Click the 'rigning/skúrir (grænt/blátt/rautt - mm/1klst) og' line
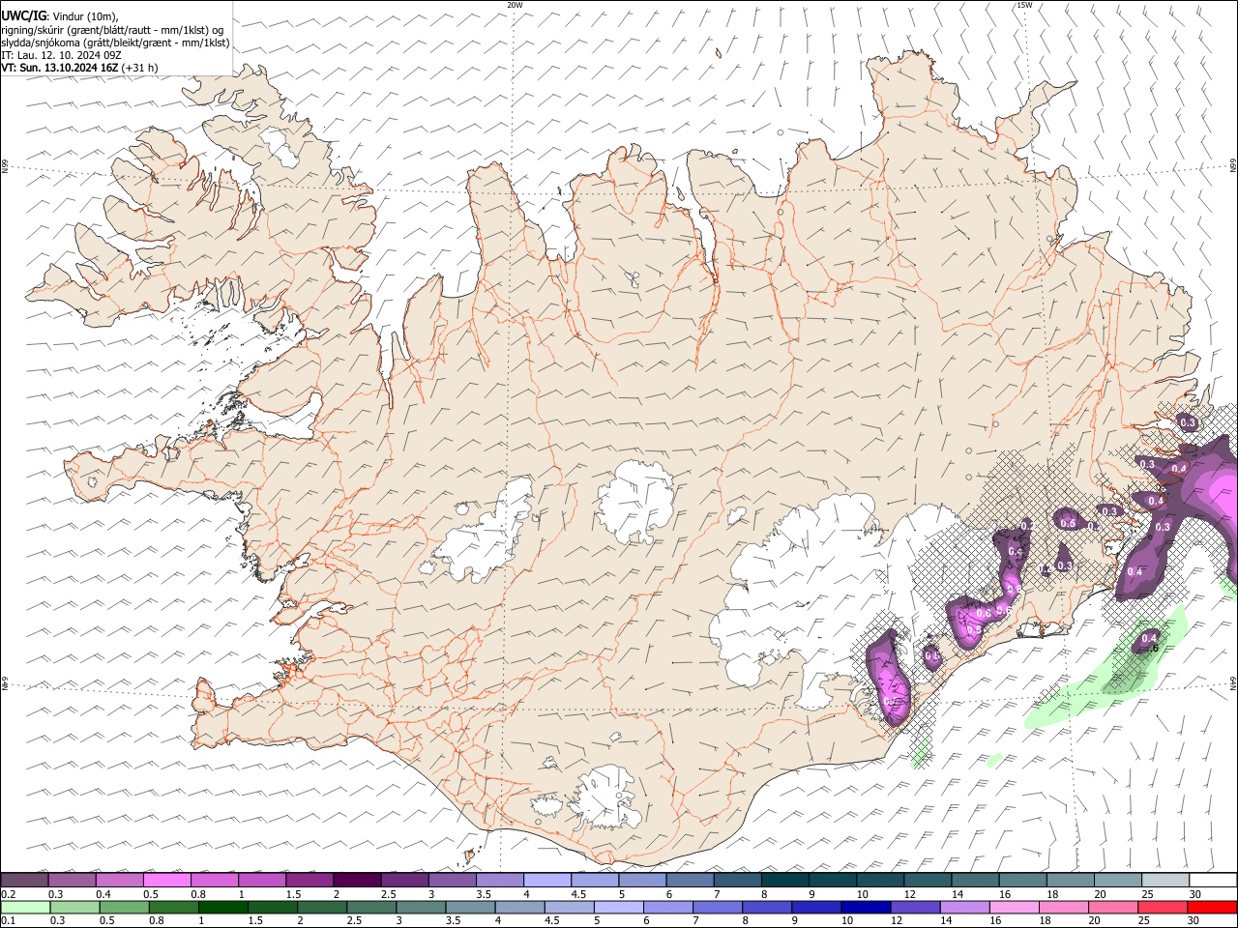Viewport: 1238px width, 928px height. pyautogui.click(x=112, y=30)
